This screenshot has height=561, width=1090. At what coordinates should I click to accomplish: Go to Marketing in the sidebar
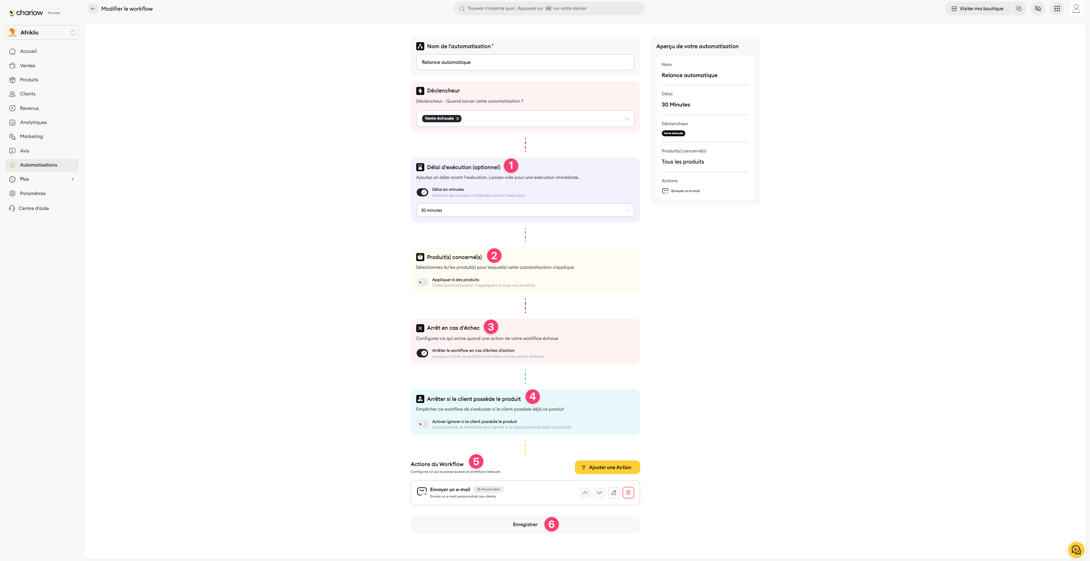(31, 136)
